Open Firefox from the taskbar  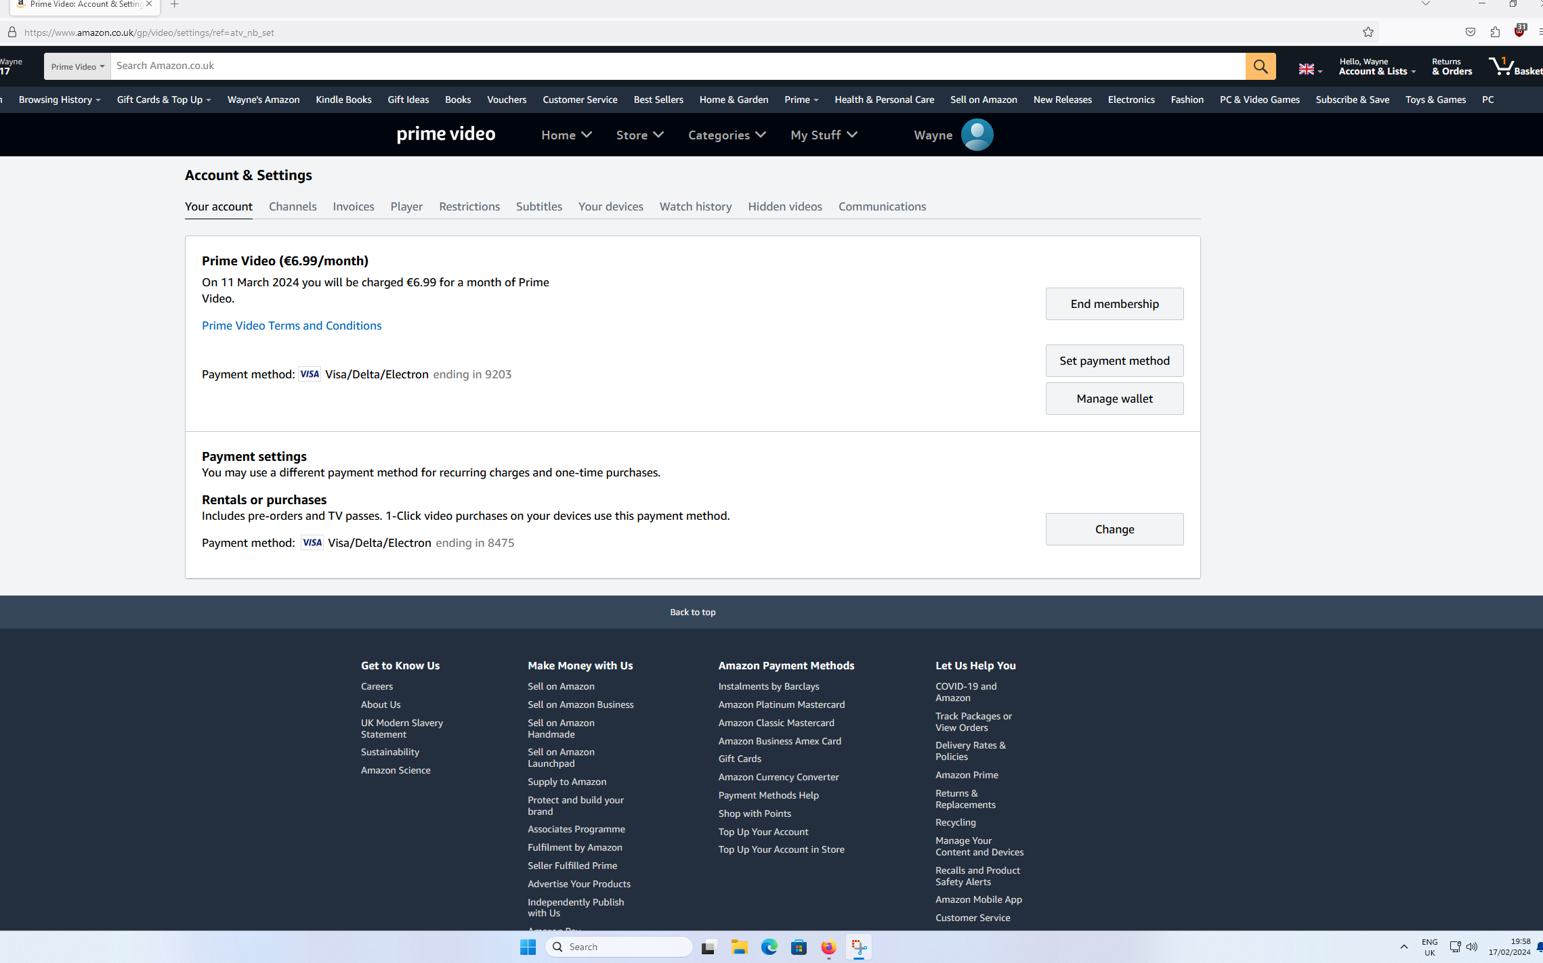(828, 947)
